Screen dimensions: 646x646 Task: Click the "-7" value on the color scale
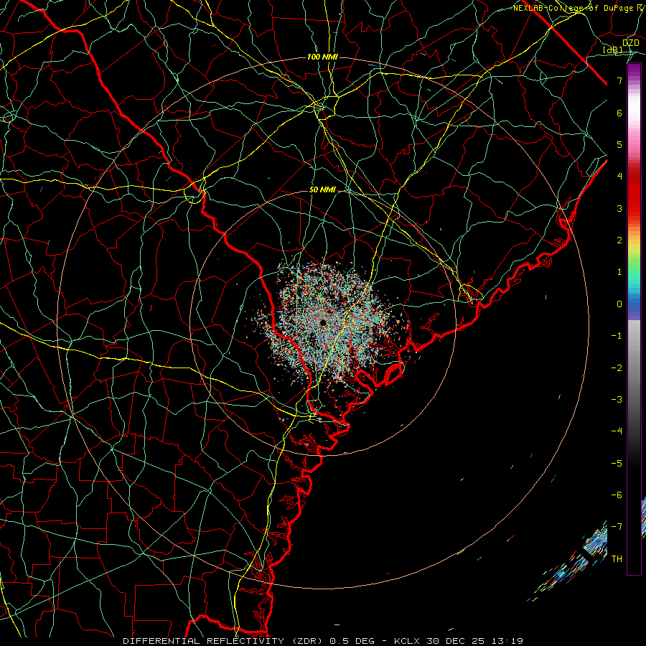click(x=617, y=527)
